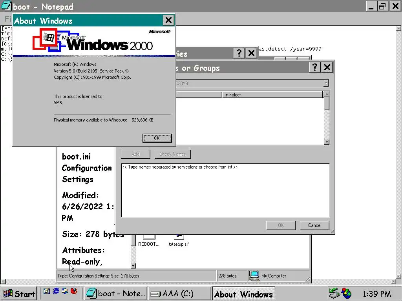Click help button on Properties dialog title bar
Screen dimensions: 402x301
[239, 53]
